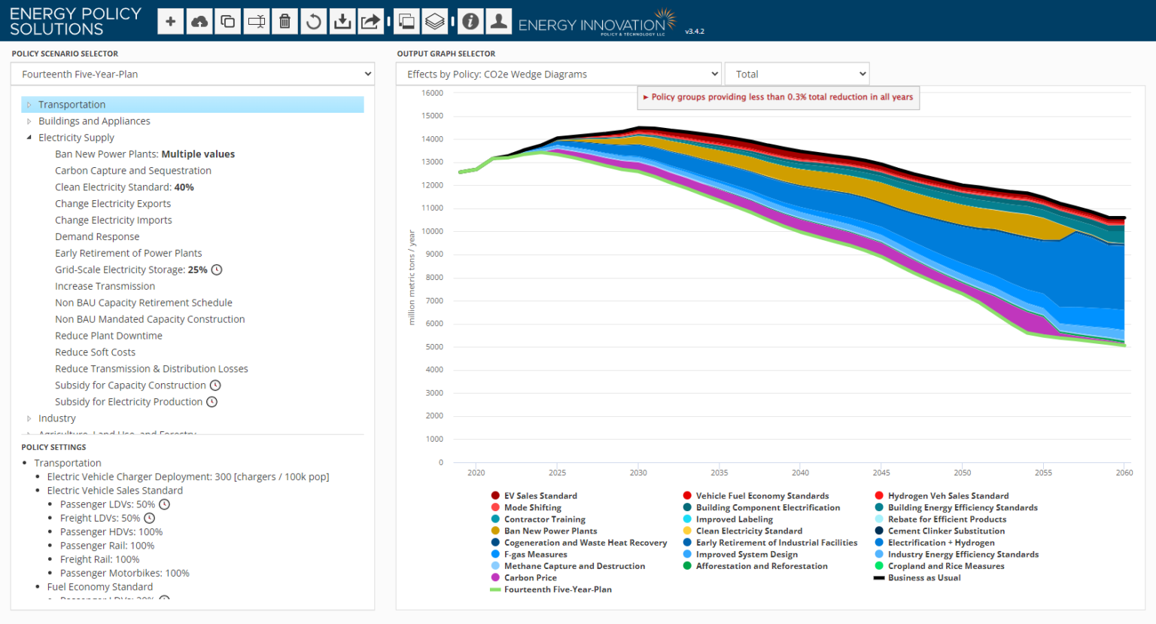
Task: Open the info panel
Action: (470, 20)
